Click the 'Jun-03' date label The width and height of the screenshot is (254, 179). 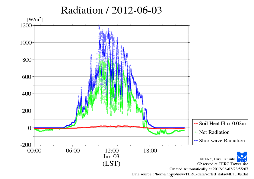click(111, 156)
